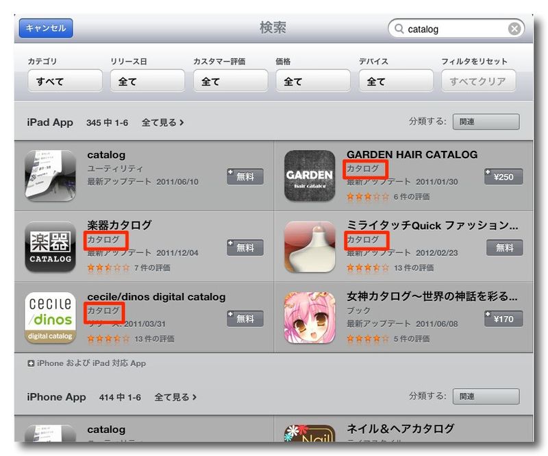Open the iPad App 分類する sort dropdown
The height and width of the screenshot is (456, 548).
coord(486,122)
